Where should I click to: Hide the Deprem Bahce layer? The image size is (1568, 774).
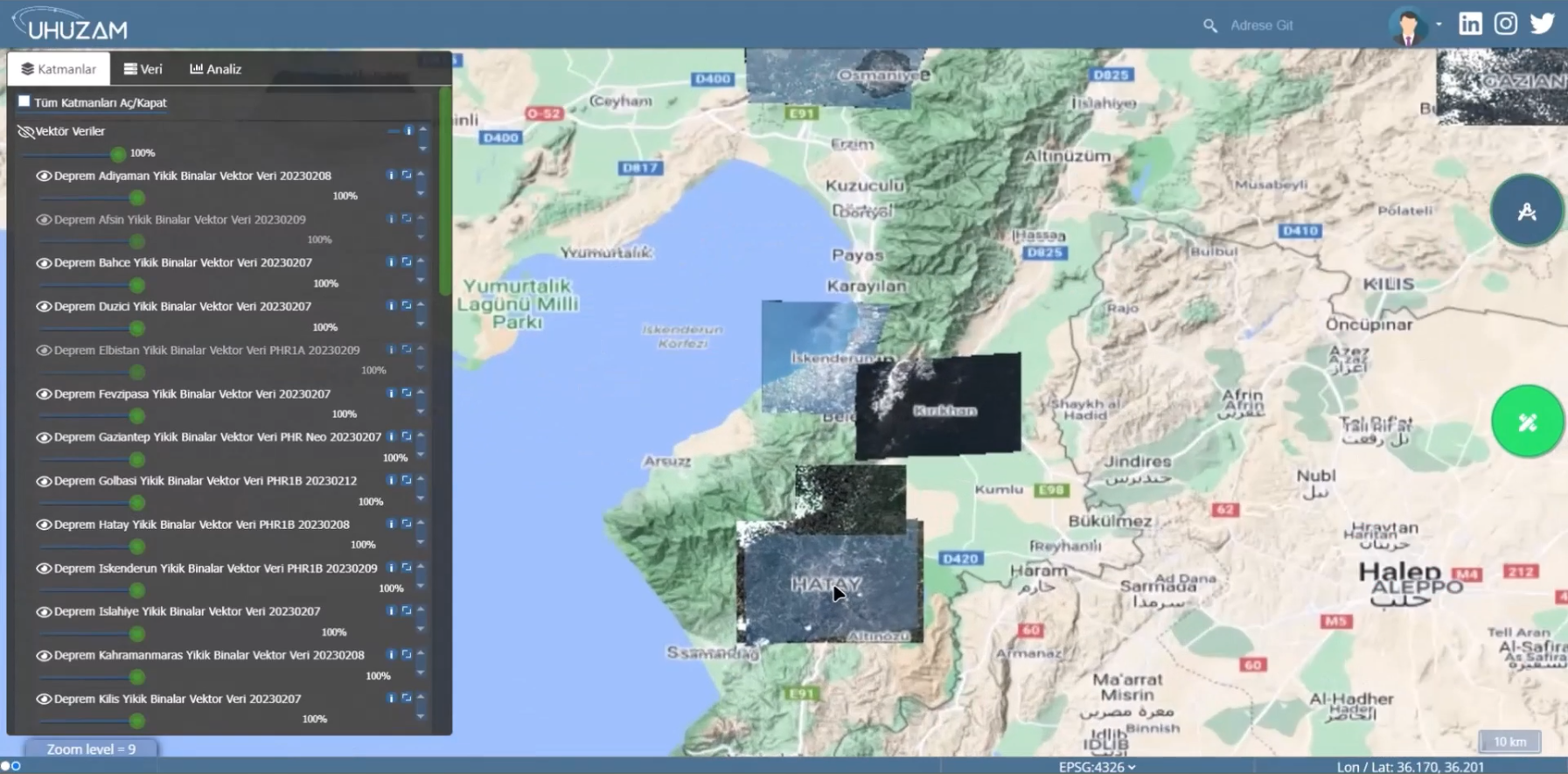(x=43, y=262)
